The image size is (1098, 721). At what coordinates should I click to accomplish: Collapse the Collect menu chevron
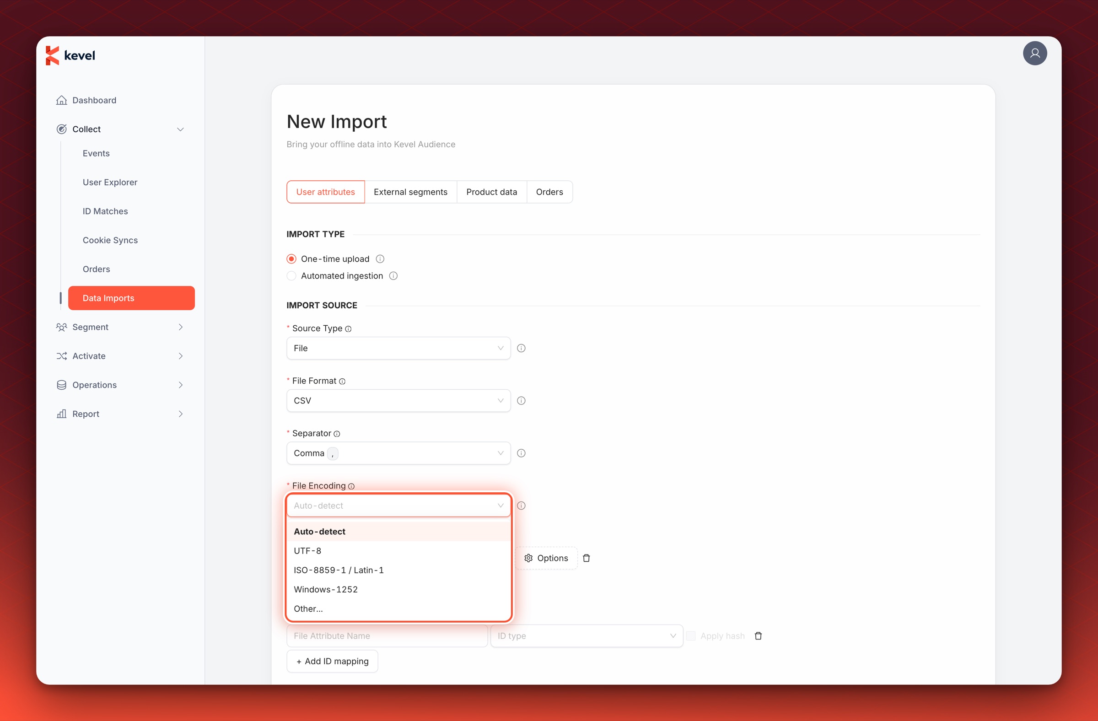(x=180, y=129)
